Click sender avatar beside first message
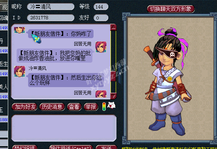 (20, 30)
